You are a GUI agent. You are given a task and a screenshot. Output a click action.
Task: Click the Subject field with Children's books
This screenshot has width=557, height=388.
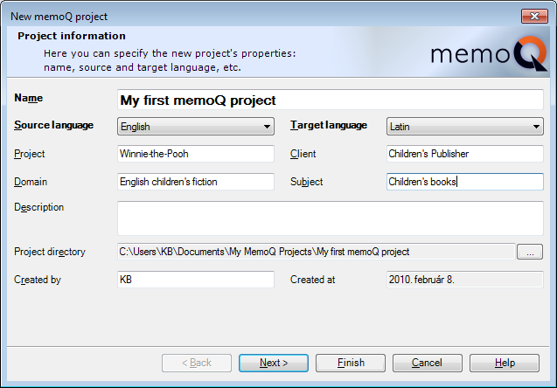point(465,182)
